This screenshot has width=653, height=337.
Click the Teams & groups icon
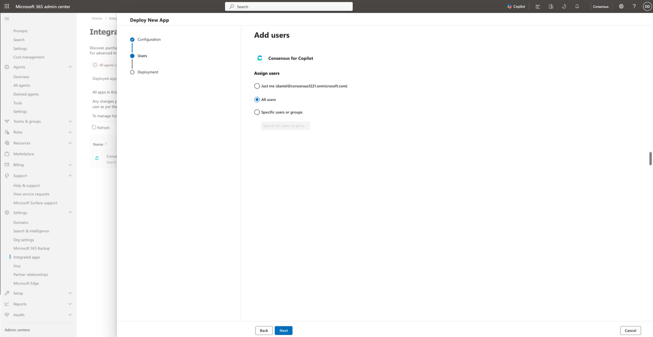7,121
